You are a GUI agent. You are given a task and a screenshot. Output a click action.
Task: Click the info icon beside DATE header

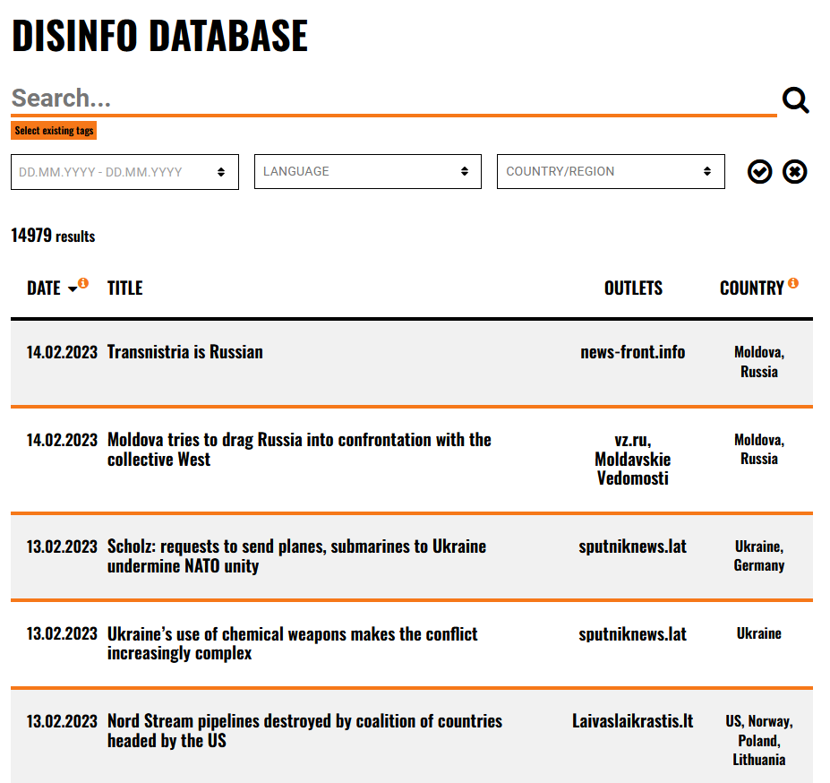(83, 283)
